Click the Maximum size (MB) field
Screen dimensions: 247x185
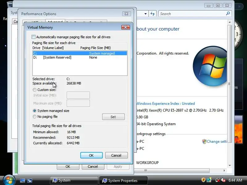point(78,103)
